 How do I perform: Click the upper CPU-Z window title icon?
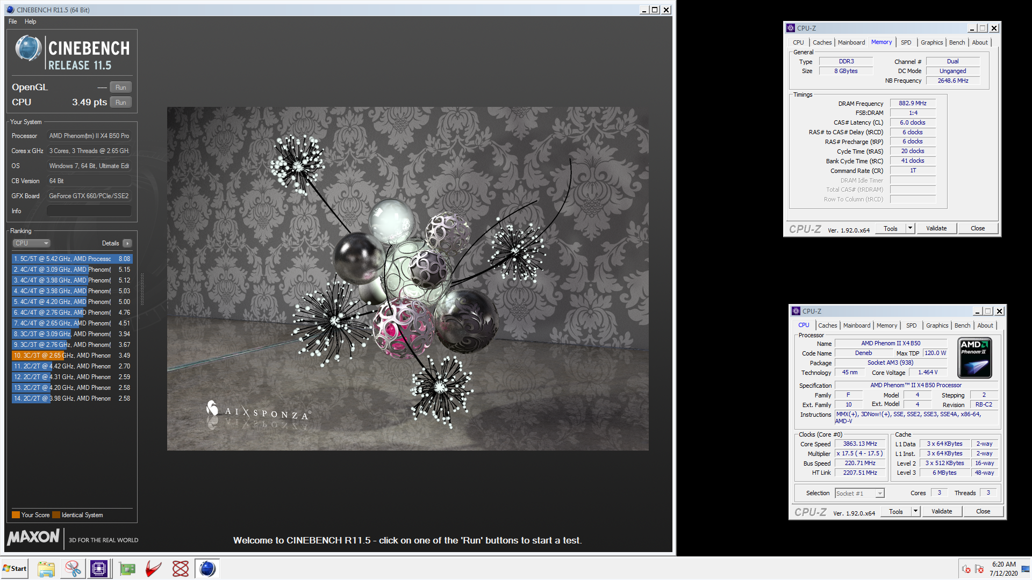click(791, 28)
